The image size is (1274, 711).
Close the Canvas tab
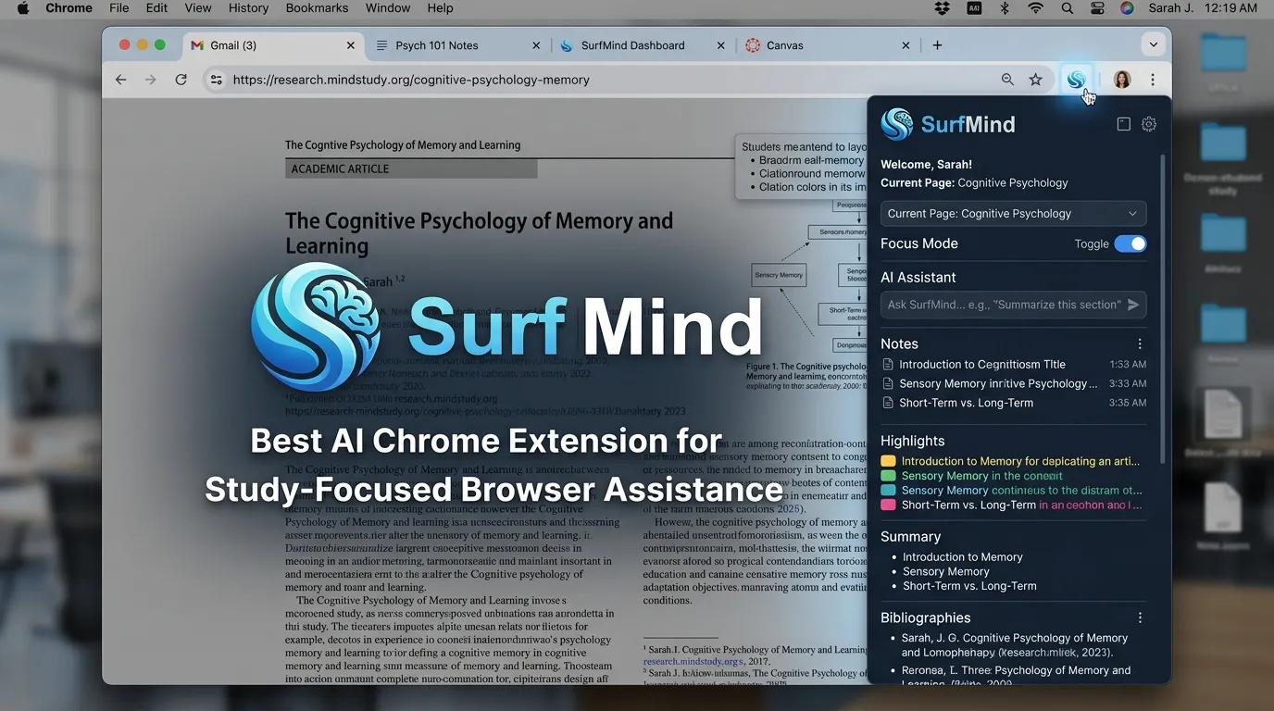[906, 45]
